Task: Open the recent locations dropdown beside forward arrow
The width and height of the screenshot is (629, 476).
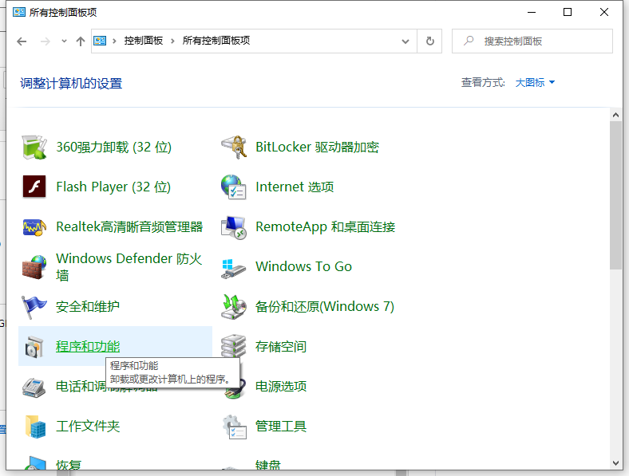Action: click(x=64, y=41)
